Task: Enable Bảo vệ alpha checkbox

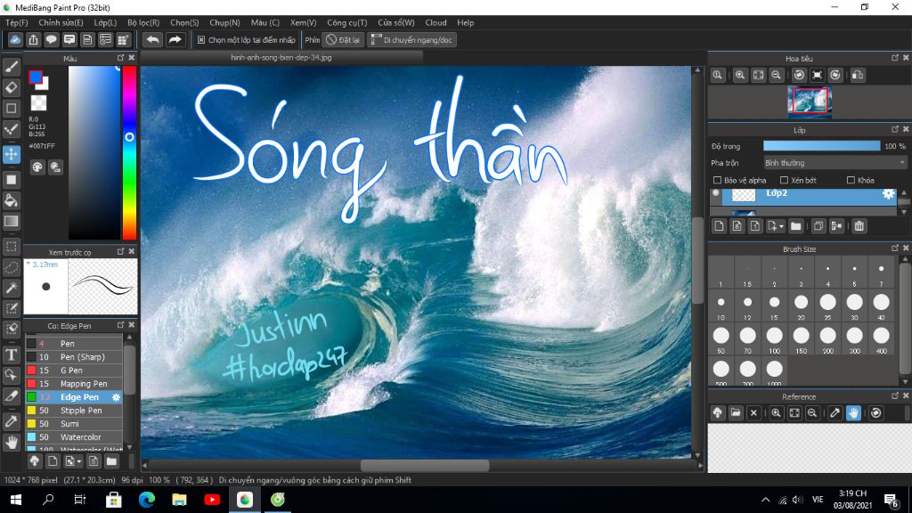Action: 717,180
